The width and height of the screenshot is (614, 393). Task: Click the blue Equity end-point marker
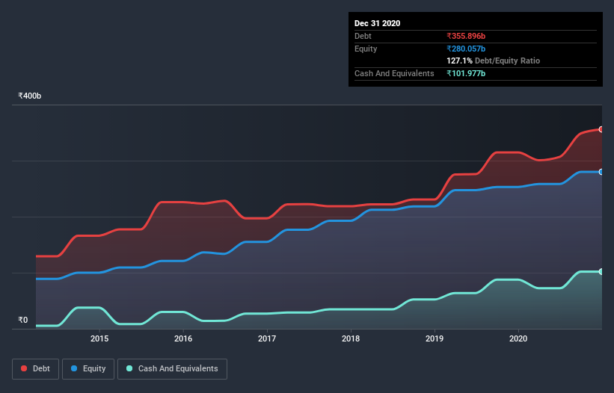pyautogui.click(x=601, y=172)
